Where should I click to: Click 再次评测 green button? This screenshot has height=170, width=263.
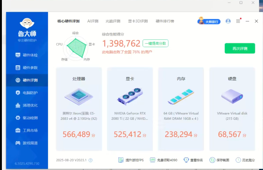coord(240,48)
